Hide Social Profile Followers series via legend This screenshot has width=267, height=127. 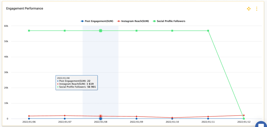pos(169,21)
